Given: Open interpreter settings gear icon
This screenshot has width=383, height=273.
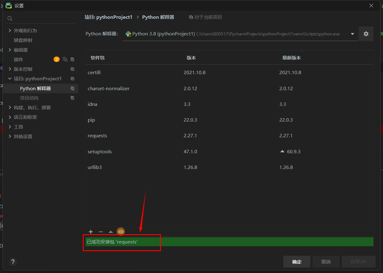Looking at the screenshot, I should [366, 34].
